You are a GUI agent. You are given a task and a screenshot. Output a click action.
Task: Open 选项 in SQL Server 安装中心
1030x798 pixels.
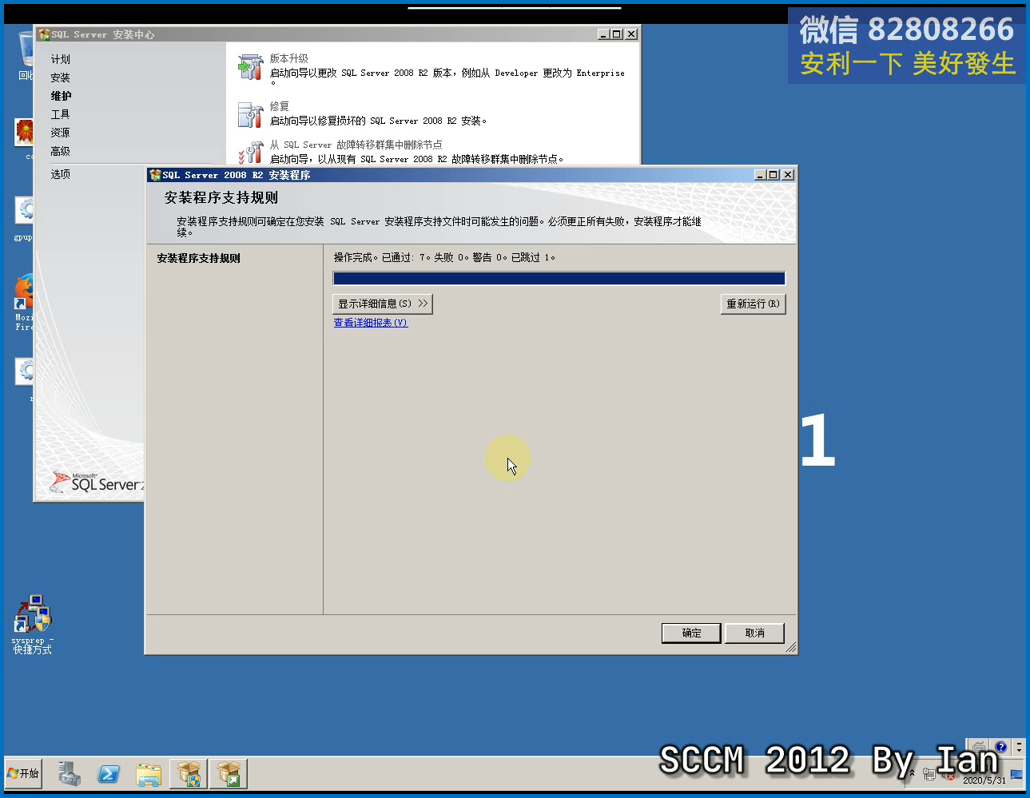tap(61, 173)
